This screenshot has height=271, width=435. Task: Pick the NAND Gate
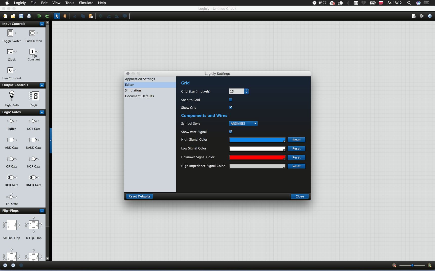click(34, 143)
